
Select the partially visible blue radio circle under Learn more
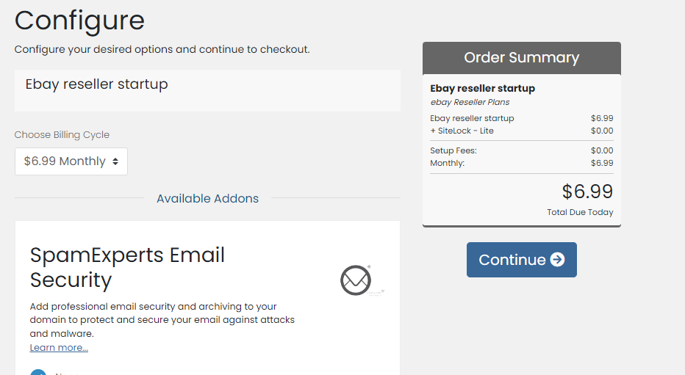pos(38,372)
